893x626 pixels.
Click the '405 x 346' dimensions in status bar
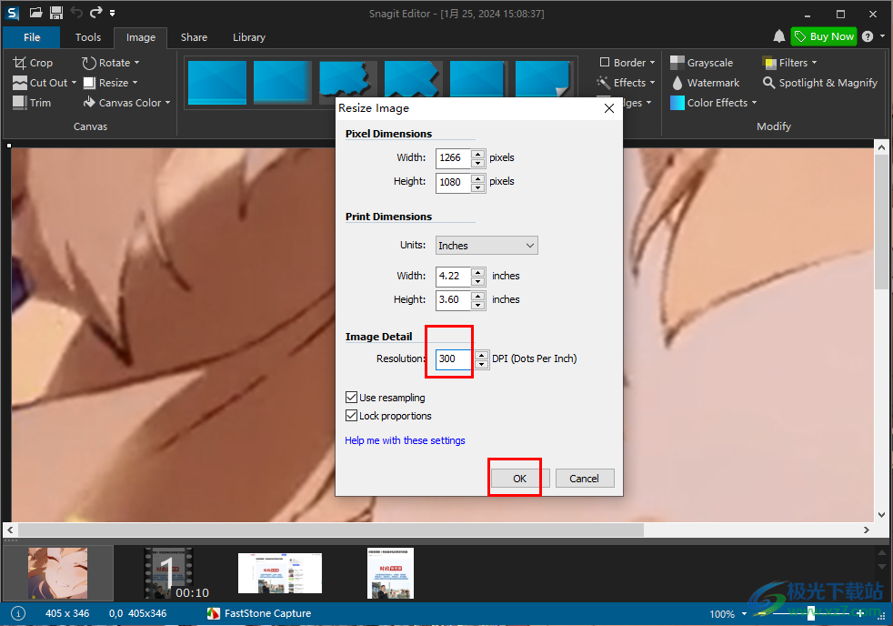click(x=67, y=613)
